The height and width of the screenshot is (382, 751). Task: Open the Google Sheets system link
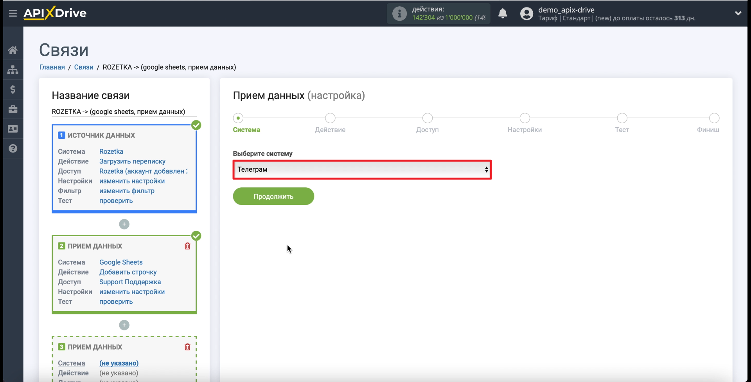point(121,262)
